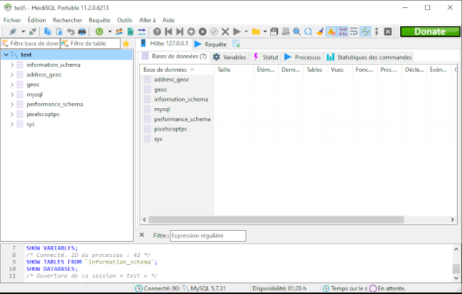Click the insert row plus icon
This screenshot has height=294, width=462.
pyautogui.click(x=191, y=31)
